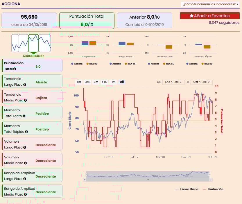Toggle Acciona legend under Rango Diario chart
Screen dimensions: 242x204
[x=77, y=64]
